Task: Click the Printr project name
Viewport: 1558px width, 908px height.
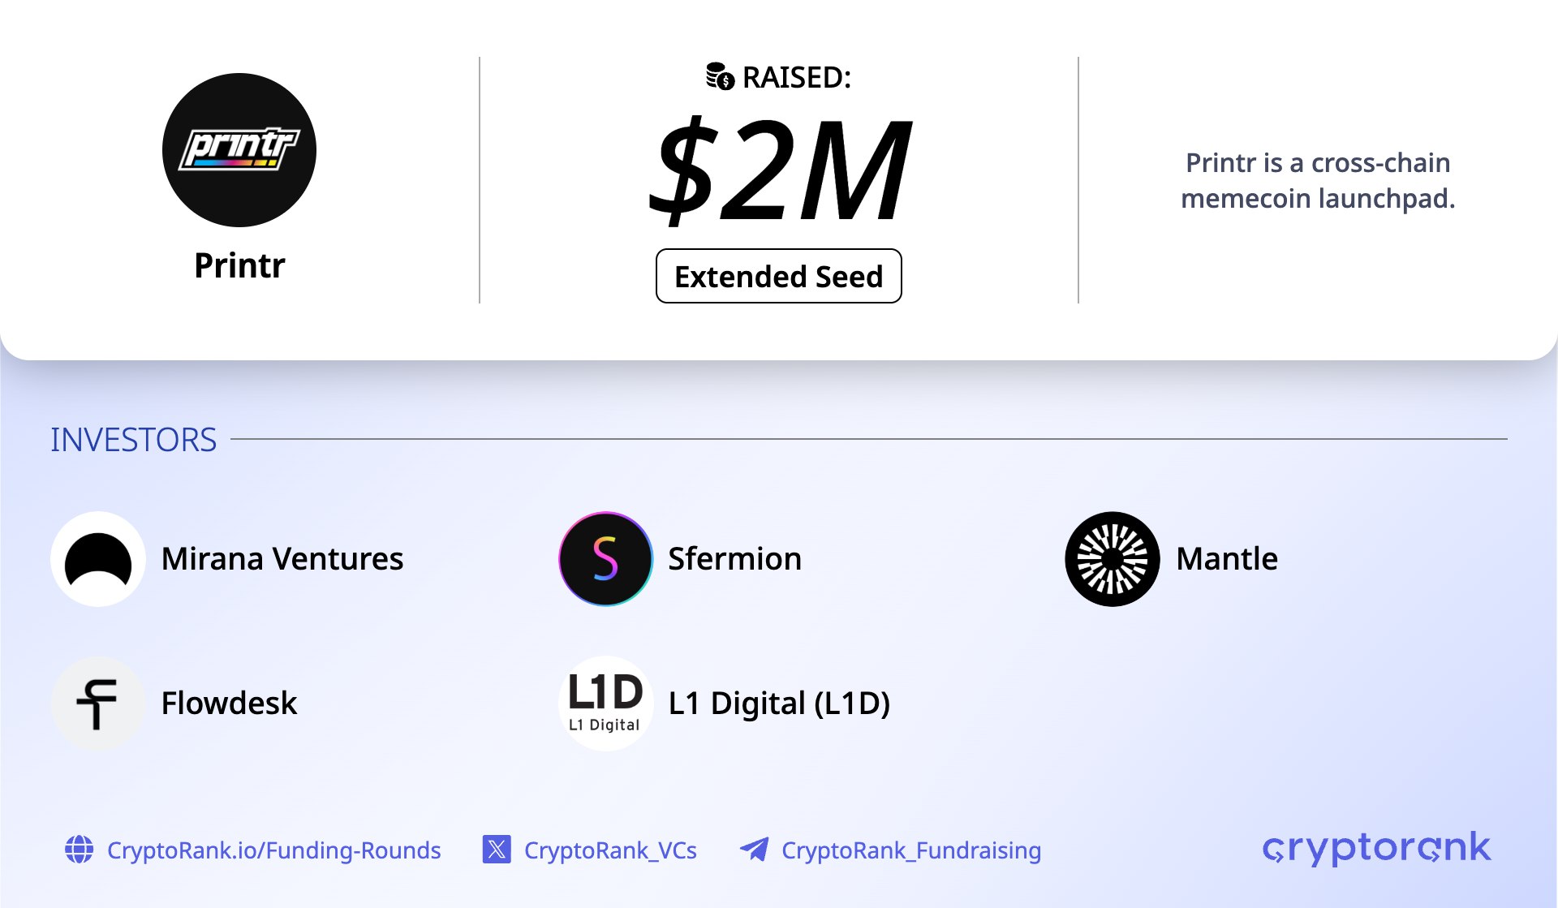Action: point(239,265)
